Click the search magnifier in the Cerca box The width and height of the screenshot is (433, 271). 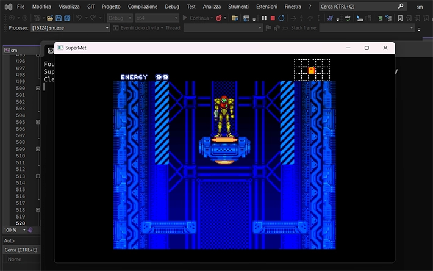click(x=401, y=6)
